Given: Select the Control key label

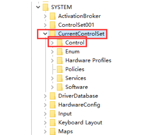Looking at the screenshot, I should 75,43.
